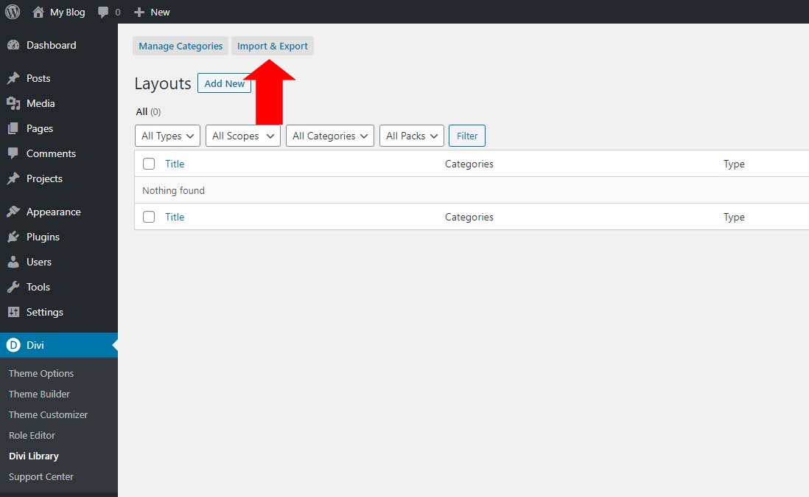Open the comments bubble icon in admin bar
This screenshot has height=497, width=809.
pyautogui.click(x=103, y=13)
